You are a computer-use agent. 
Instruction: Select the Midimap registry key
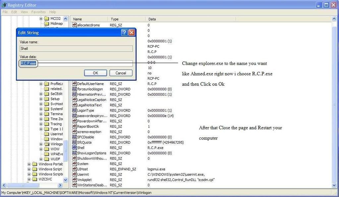click(56, 23)
